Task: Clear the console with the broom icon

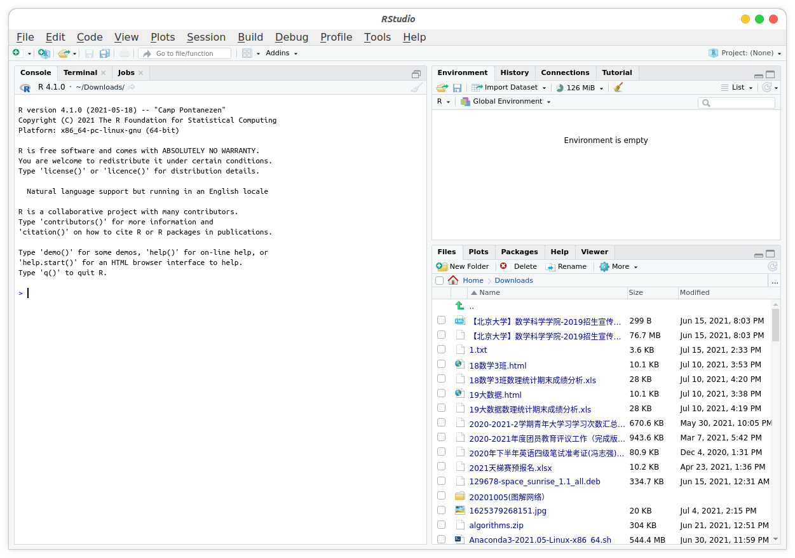Action: coord(416,87)
